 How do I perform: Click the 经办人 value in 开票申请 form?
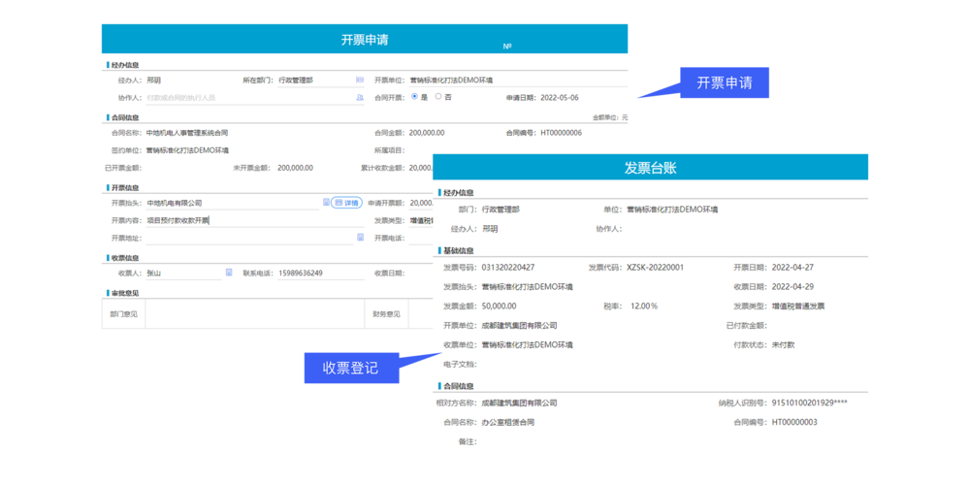[x=153, y=81]
